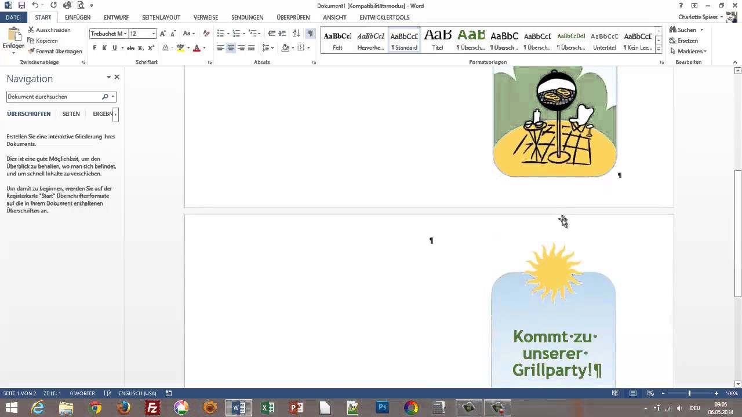Switch to the SEITENLAYOUT tab

[x=161, y=17]
